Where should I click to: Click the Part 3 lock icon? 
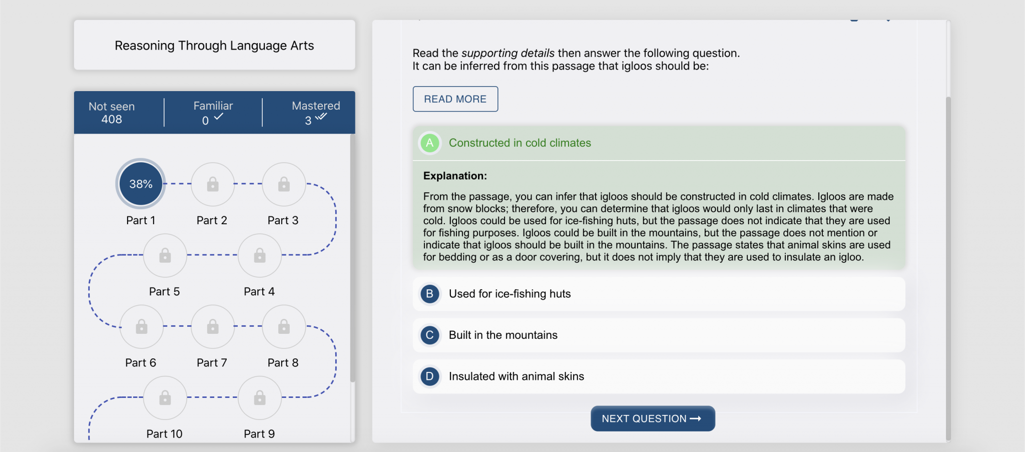click(283, 184)
